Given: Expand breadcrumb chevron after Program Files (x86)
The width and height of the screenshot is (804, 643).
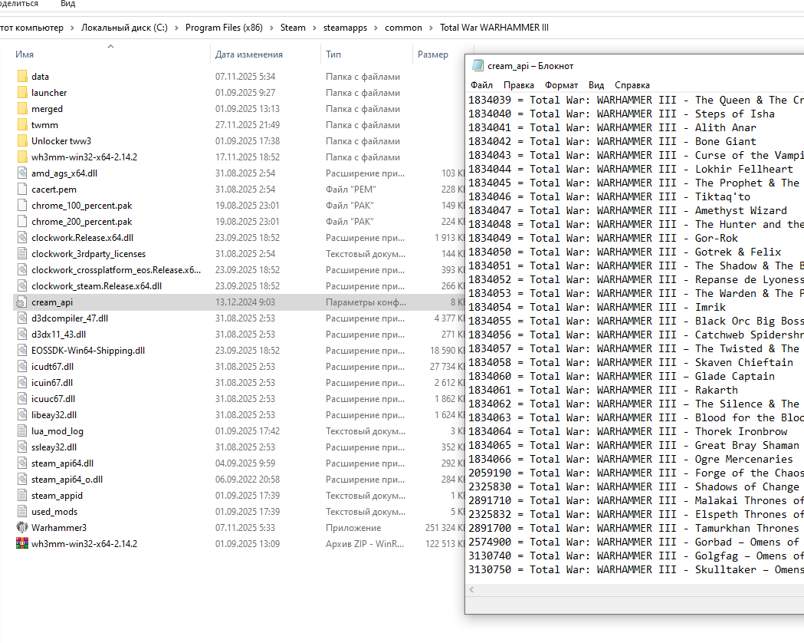Looking at the screenshot, I should point(271,28).
